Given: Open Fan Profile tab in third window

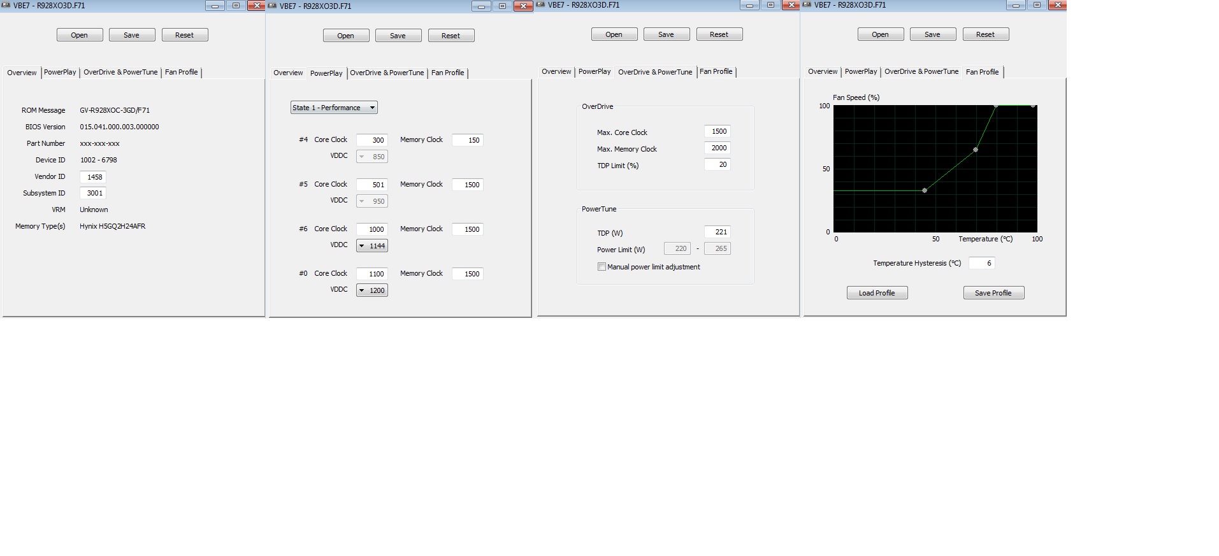Looking at the screenshot, I should (x=716, y=71).
